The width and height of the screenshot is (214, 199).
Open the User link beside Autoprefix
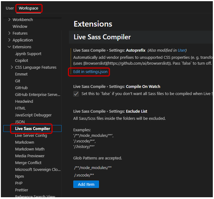click(x=182, y=50)
